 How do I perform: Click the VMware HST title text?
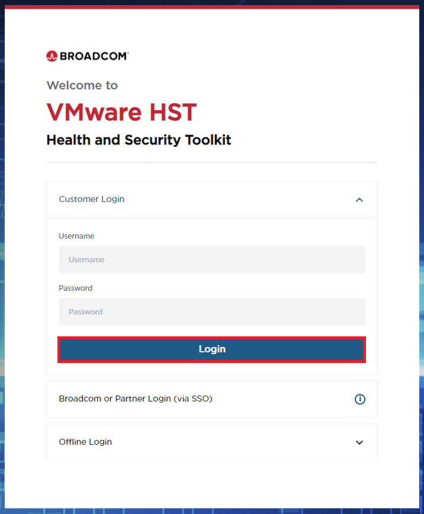click(x=121, y=112)
